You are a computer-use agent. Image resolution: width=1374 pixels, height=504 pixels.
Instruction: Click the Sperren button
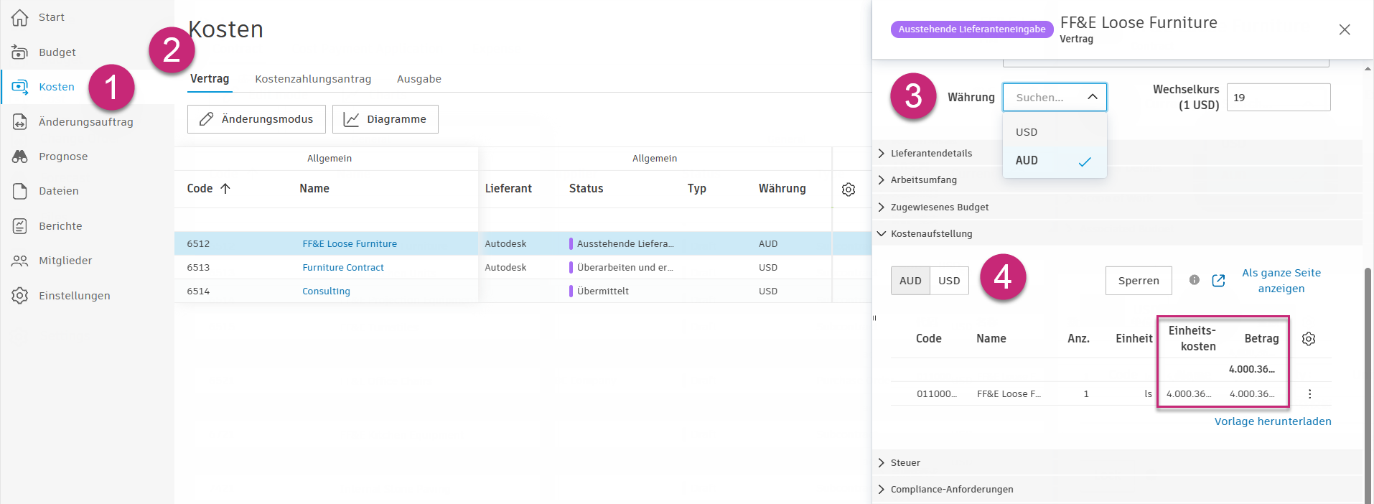(1139, 281)
